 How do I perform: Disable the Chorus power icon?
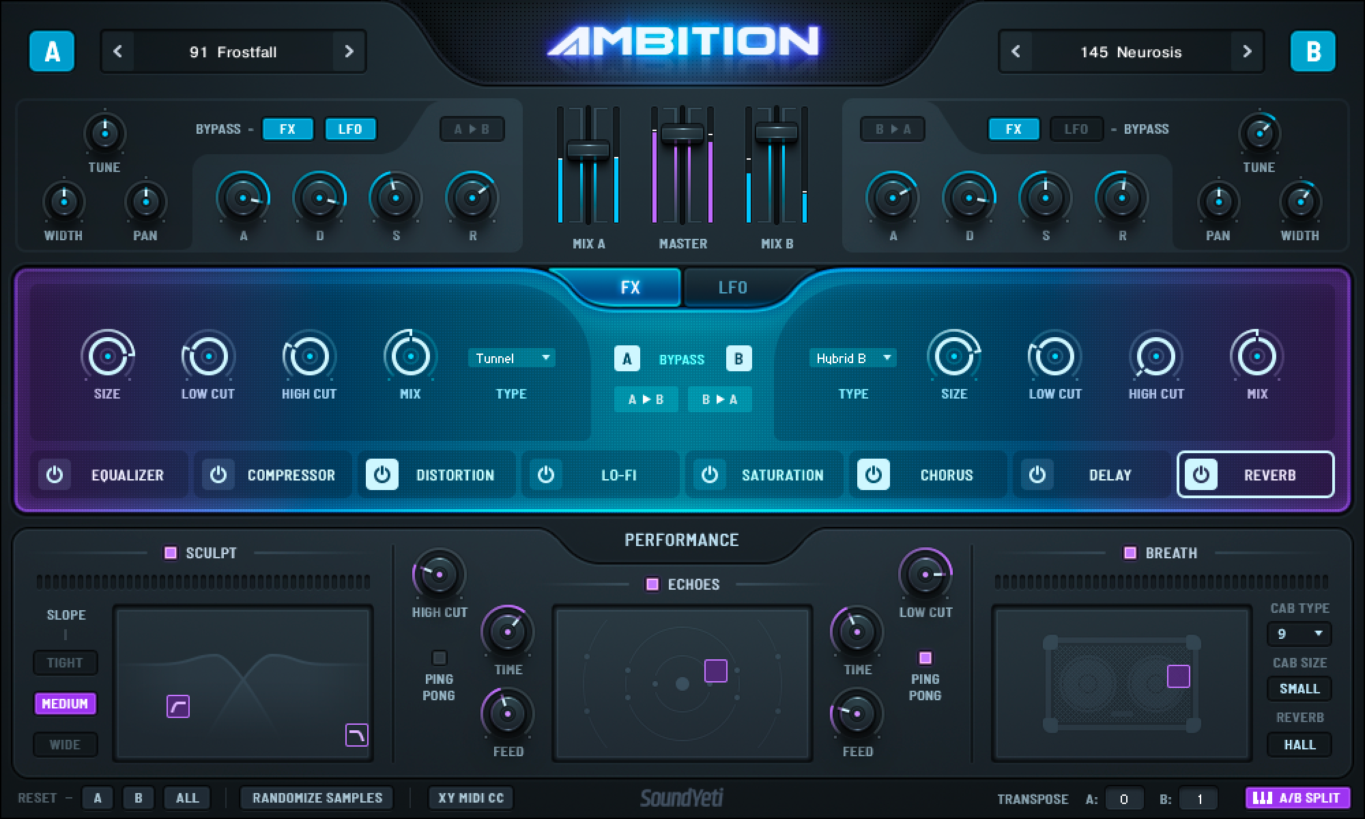pyautogui.click(x=874, y=475)
